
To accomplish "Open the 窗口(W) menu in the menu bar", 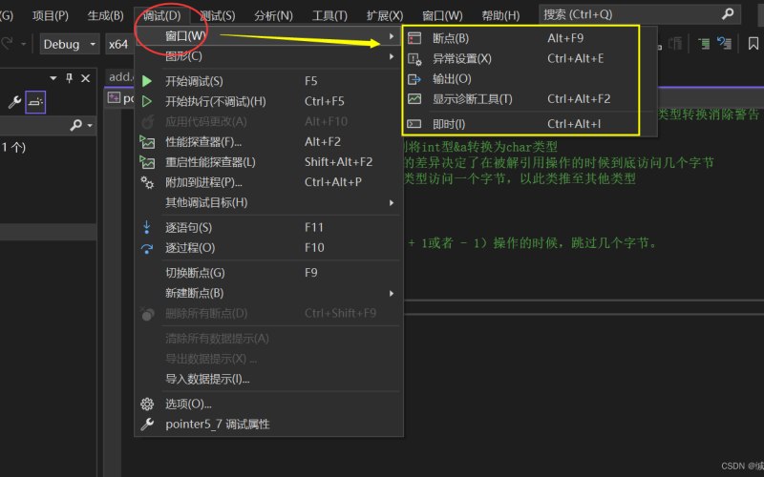I will pyautogui.click(x=442, y=15).
